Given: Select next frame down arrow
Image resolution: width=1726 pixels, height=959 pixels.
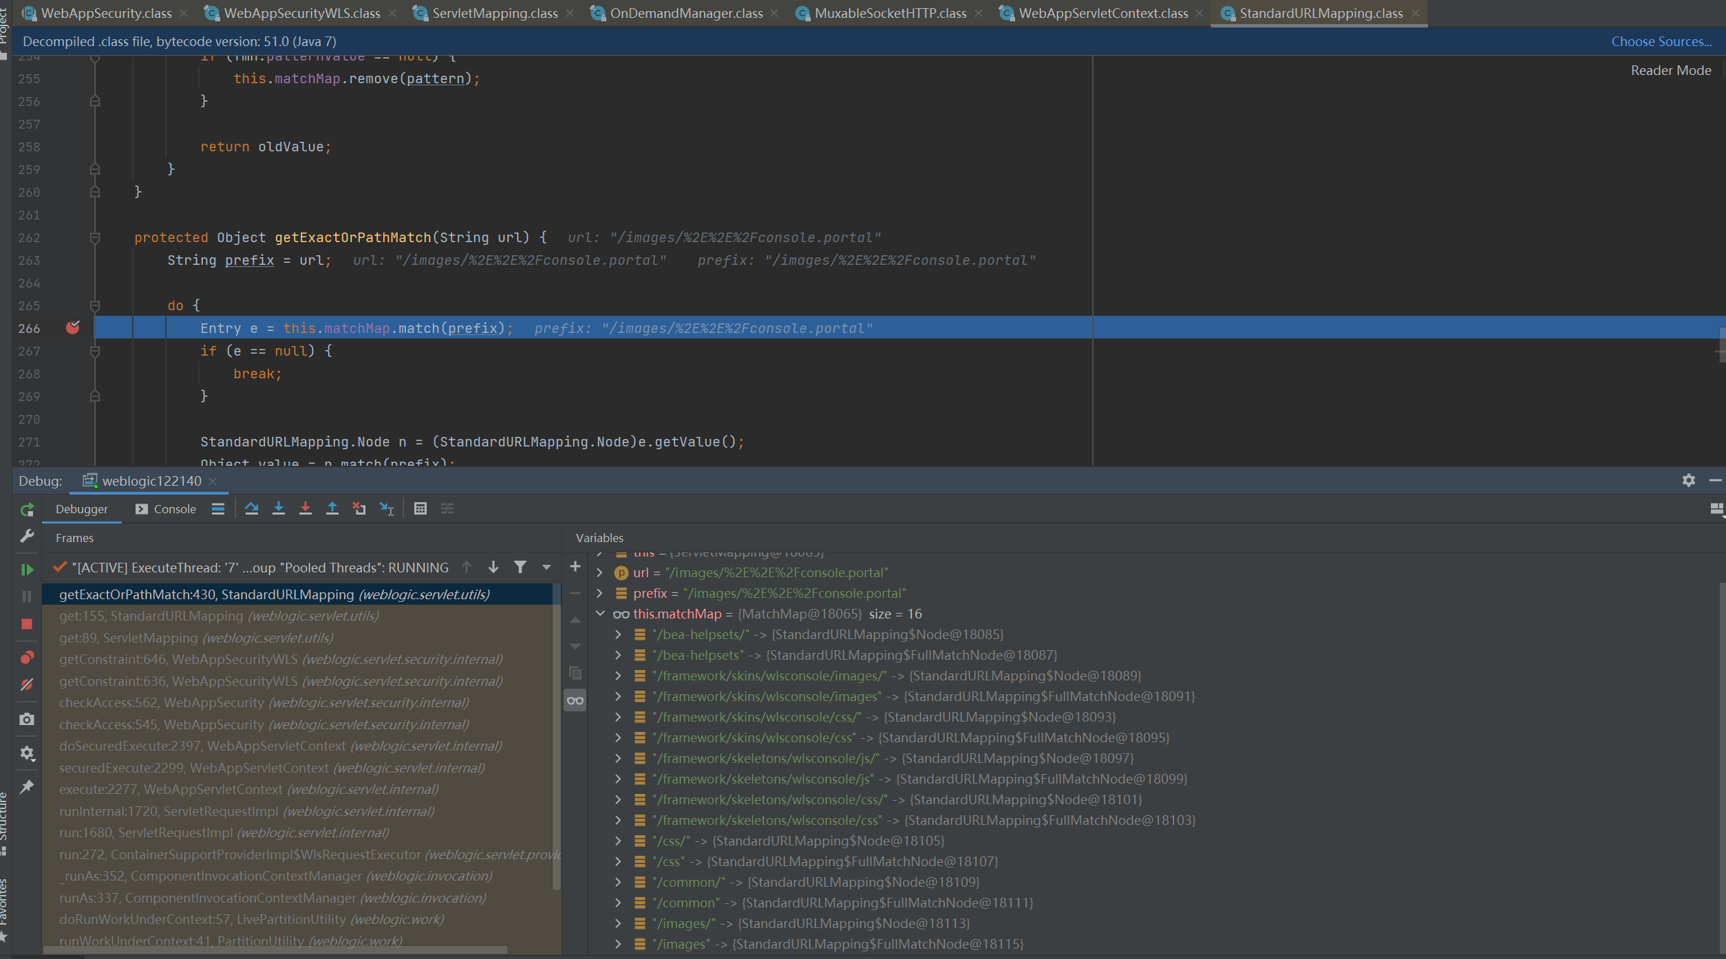Looking at the screenshot, I should 493,567.
